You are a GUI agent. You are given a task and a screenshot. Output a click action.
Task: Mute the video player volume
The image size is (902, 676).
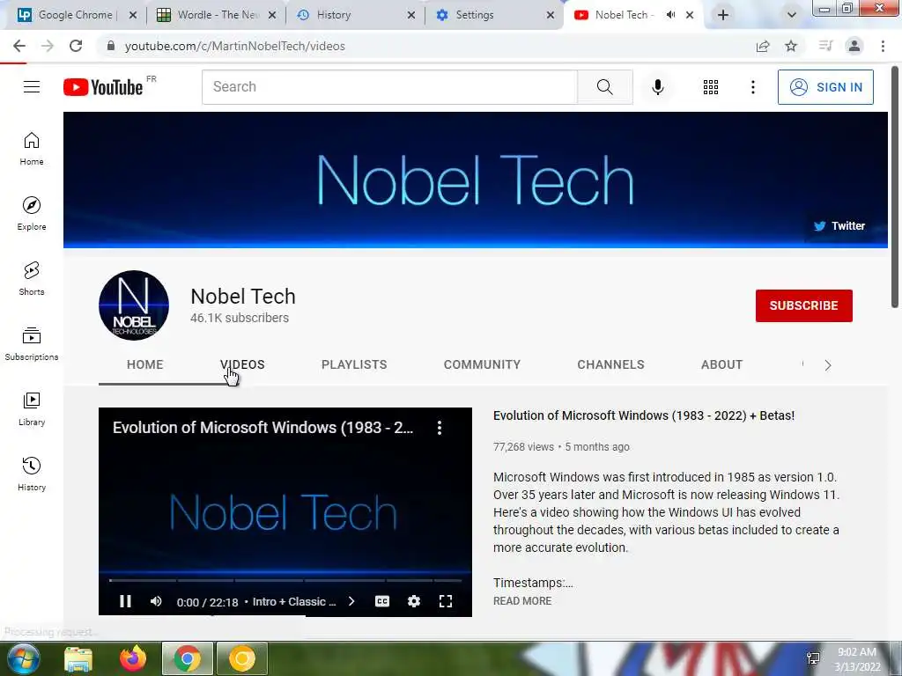coord(156,601)
